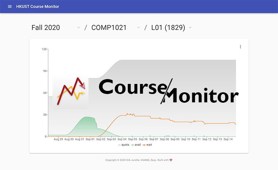
Task: Click the HKUST Course Monitor header title
Action: click(x=38, y=7)
